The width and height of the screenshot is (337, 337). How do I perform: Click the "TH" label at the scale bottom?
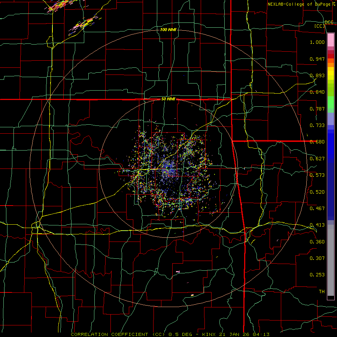(x=322, y=291)
